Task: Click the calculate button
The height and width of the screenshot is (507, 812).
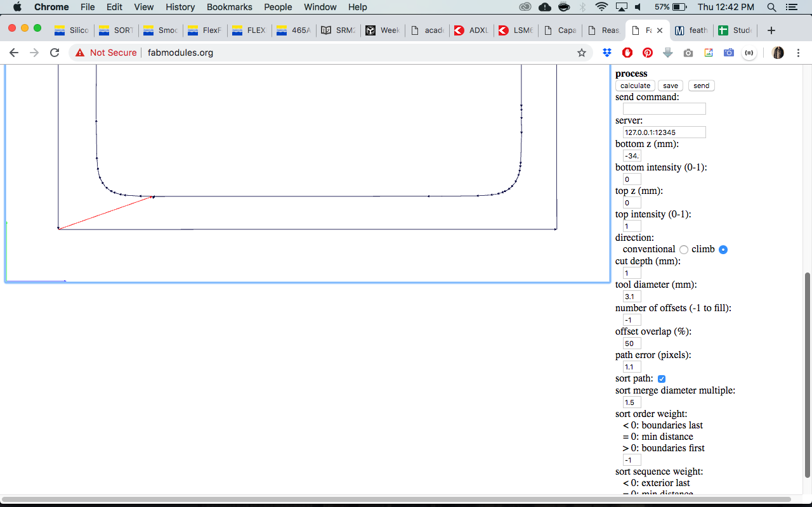Action: pyautogui.click(x=635, y=86)
